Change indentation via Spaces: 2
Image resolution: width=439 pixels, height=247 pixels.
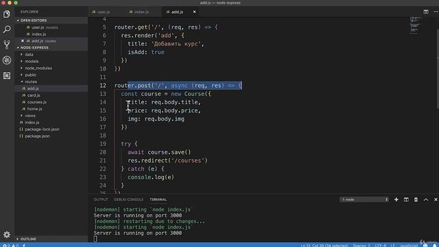[361, 245]
